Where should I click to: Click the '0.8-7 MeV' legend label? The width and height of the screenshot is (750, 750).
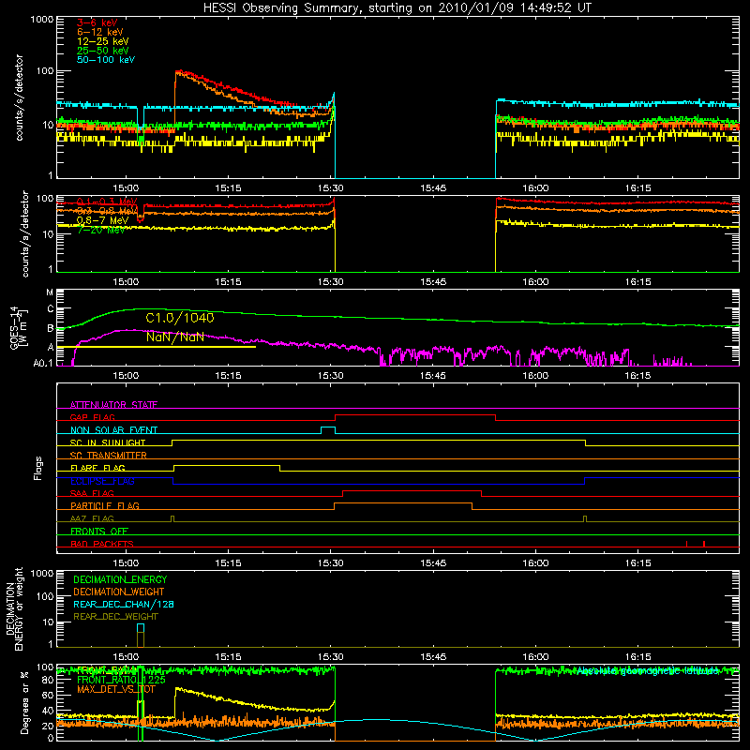click(x=102, y=220)
